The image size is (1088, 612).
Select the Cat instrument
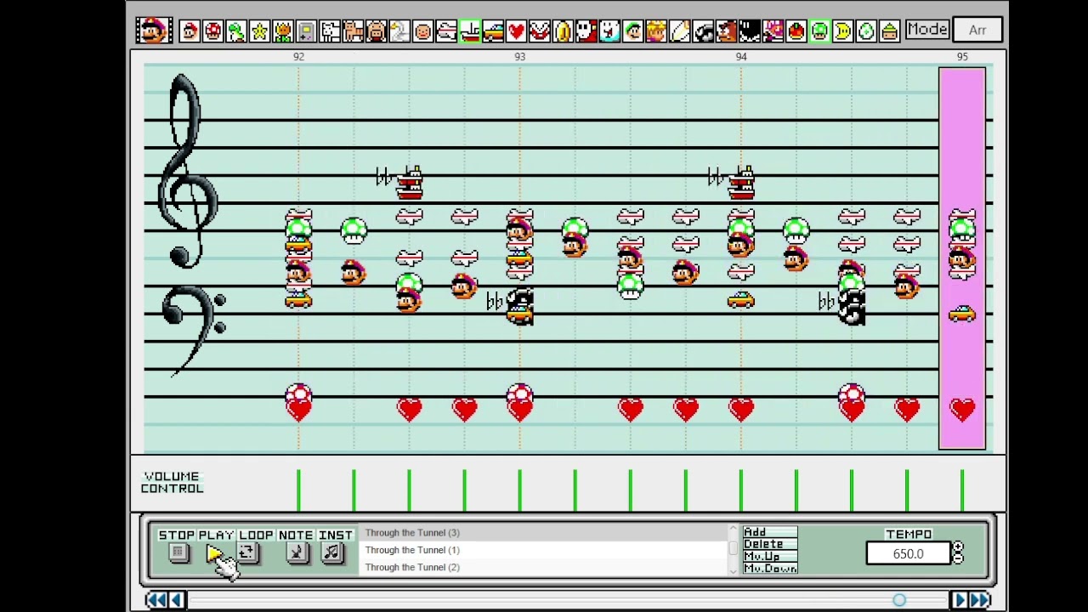pyautogui.click(x=353, y=31)
